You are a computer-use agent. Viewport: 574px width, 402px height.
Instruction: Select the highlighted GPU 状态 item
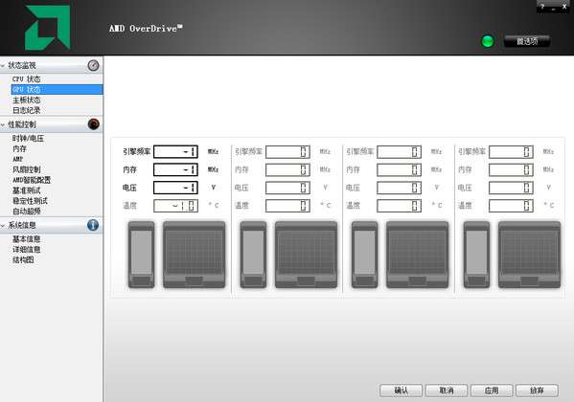tap(57, 89)
